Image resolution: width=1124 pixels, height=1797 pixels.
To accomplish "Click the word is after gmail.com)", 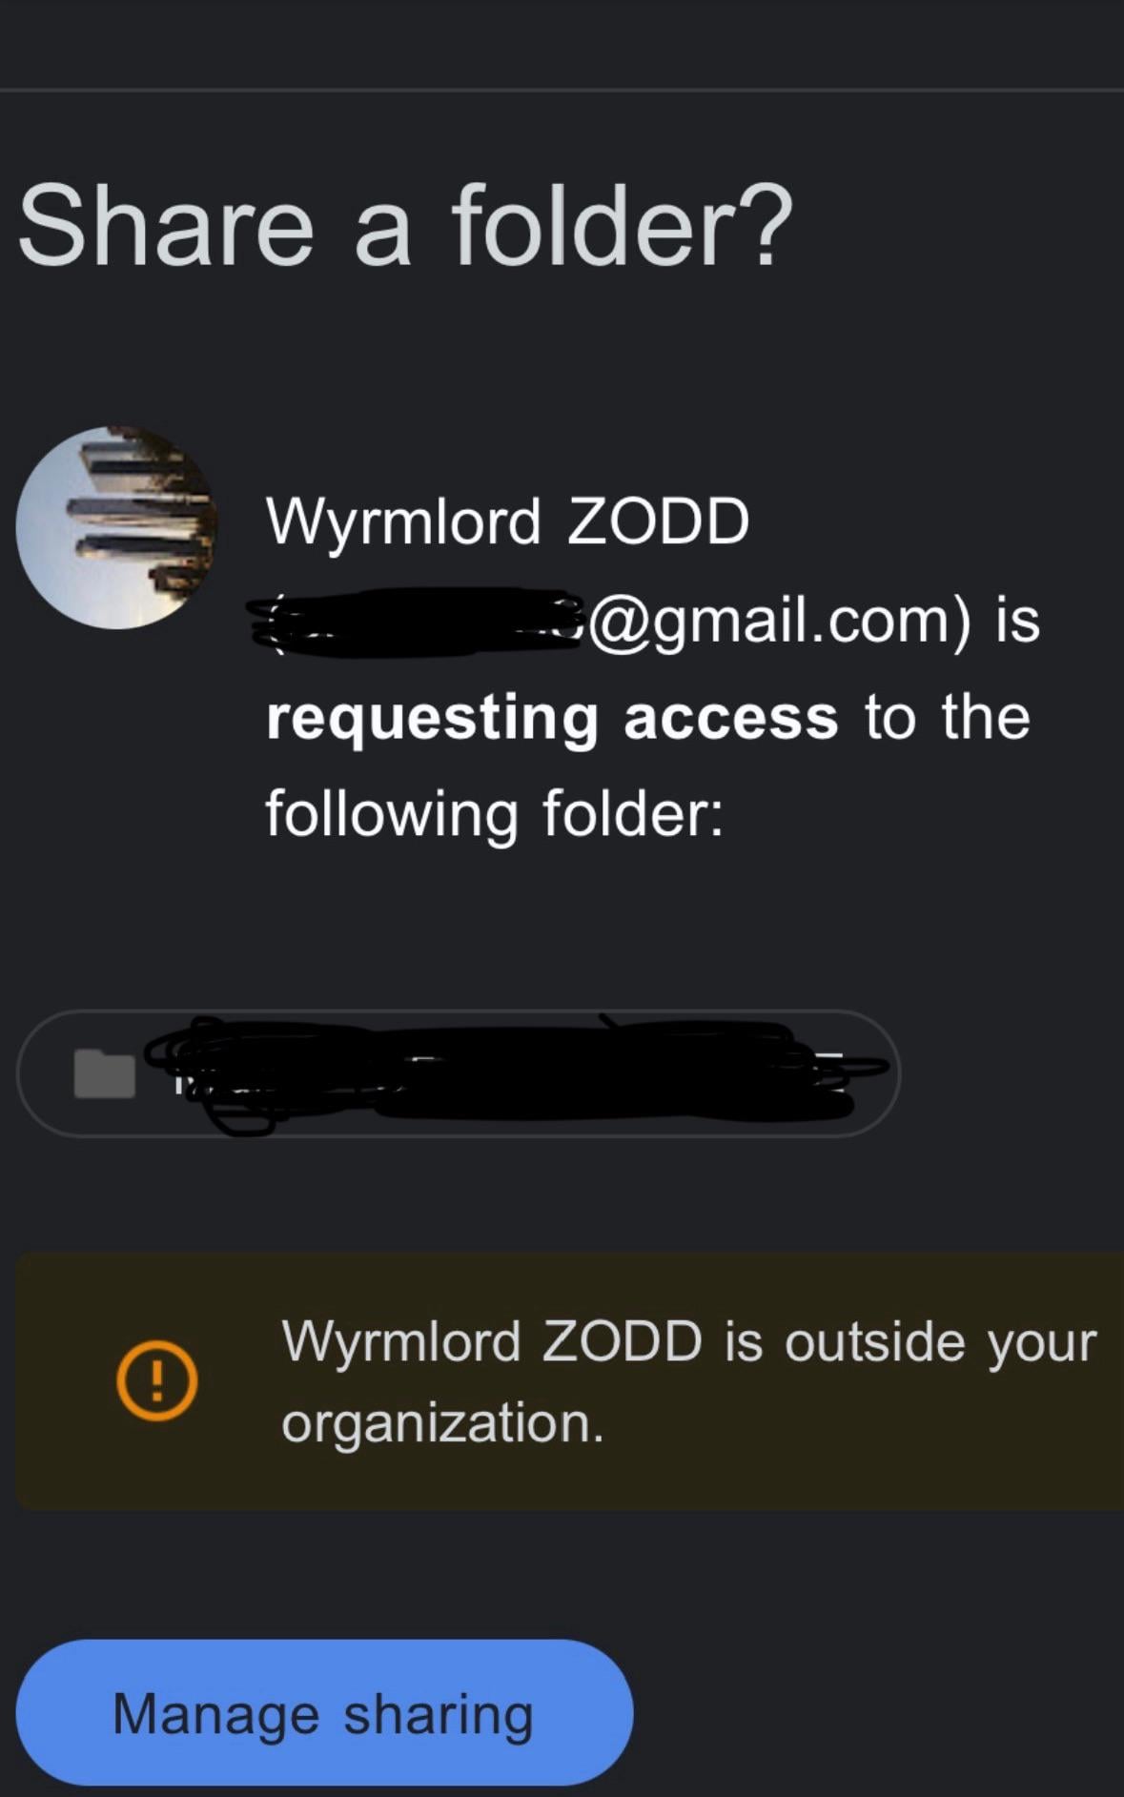I will point(1017,620).
